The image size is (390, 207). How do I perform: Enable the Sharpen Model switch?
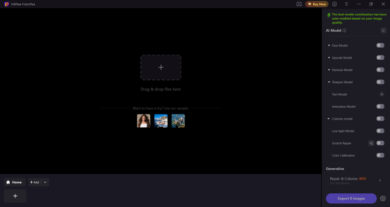coord(380,82)
